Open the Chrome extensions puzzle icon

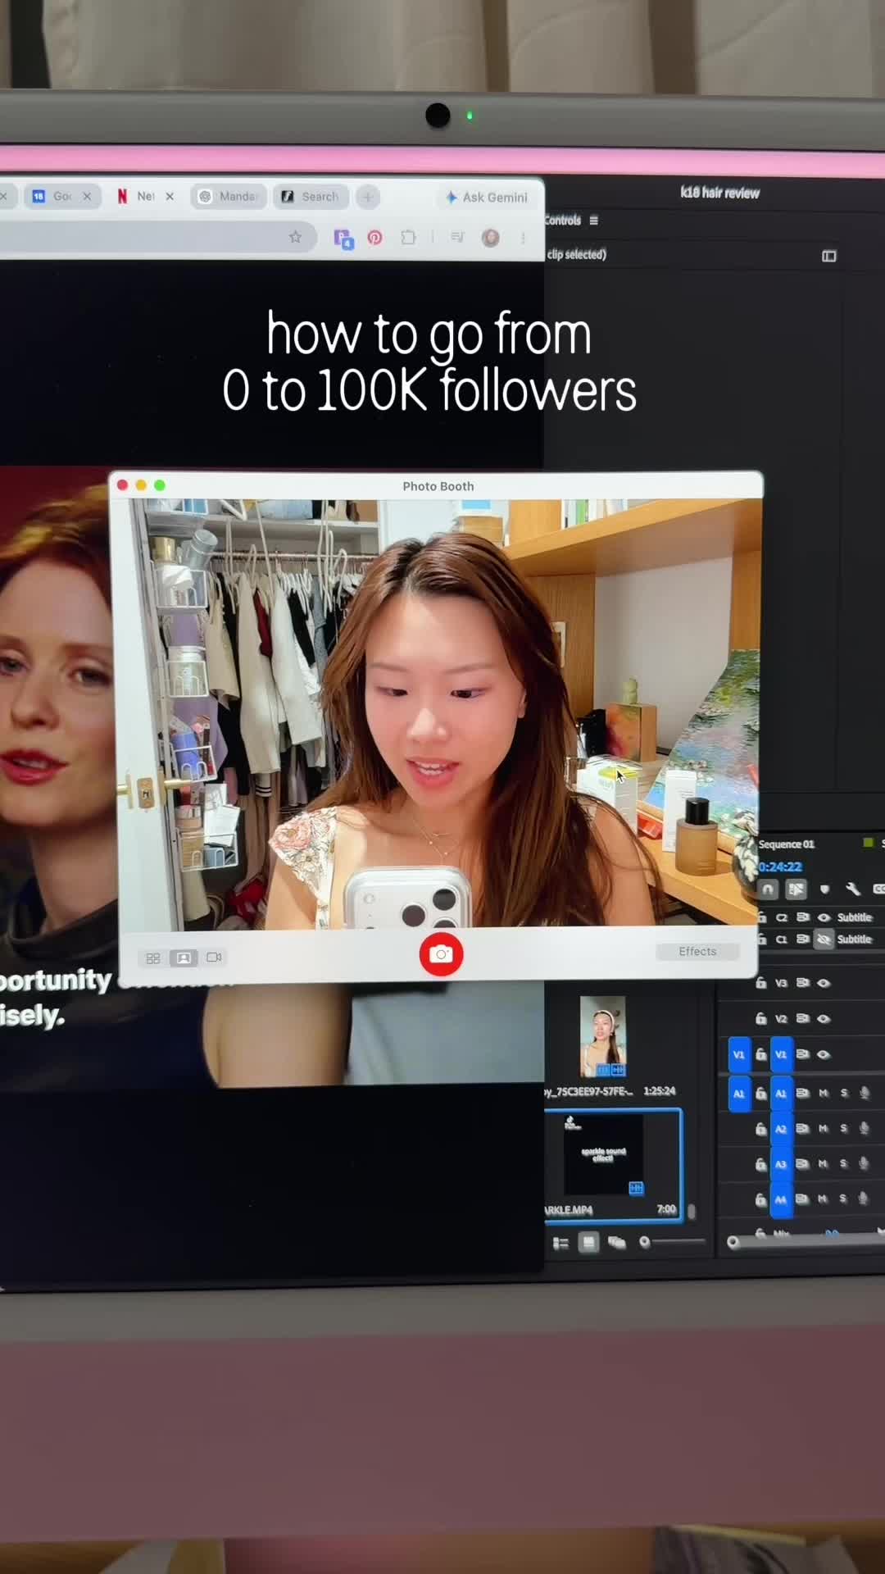point(408,238)
